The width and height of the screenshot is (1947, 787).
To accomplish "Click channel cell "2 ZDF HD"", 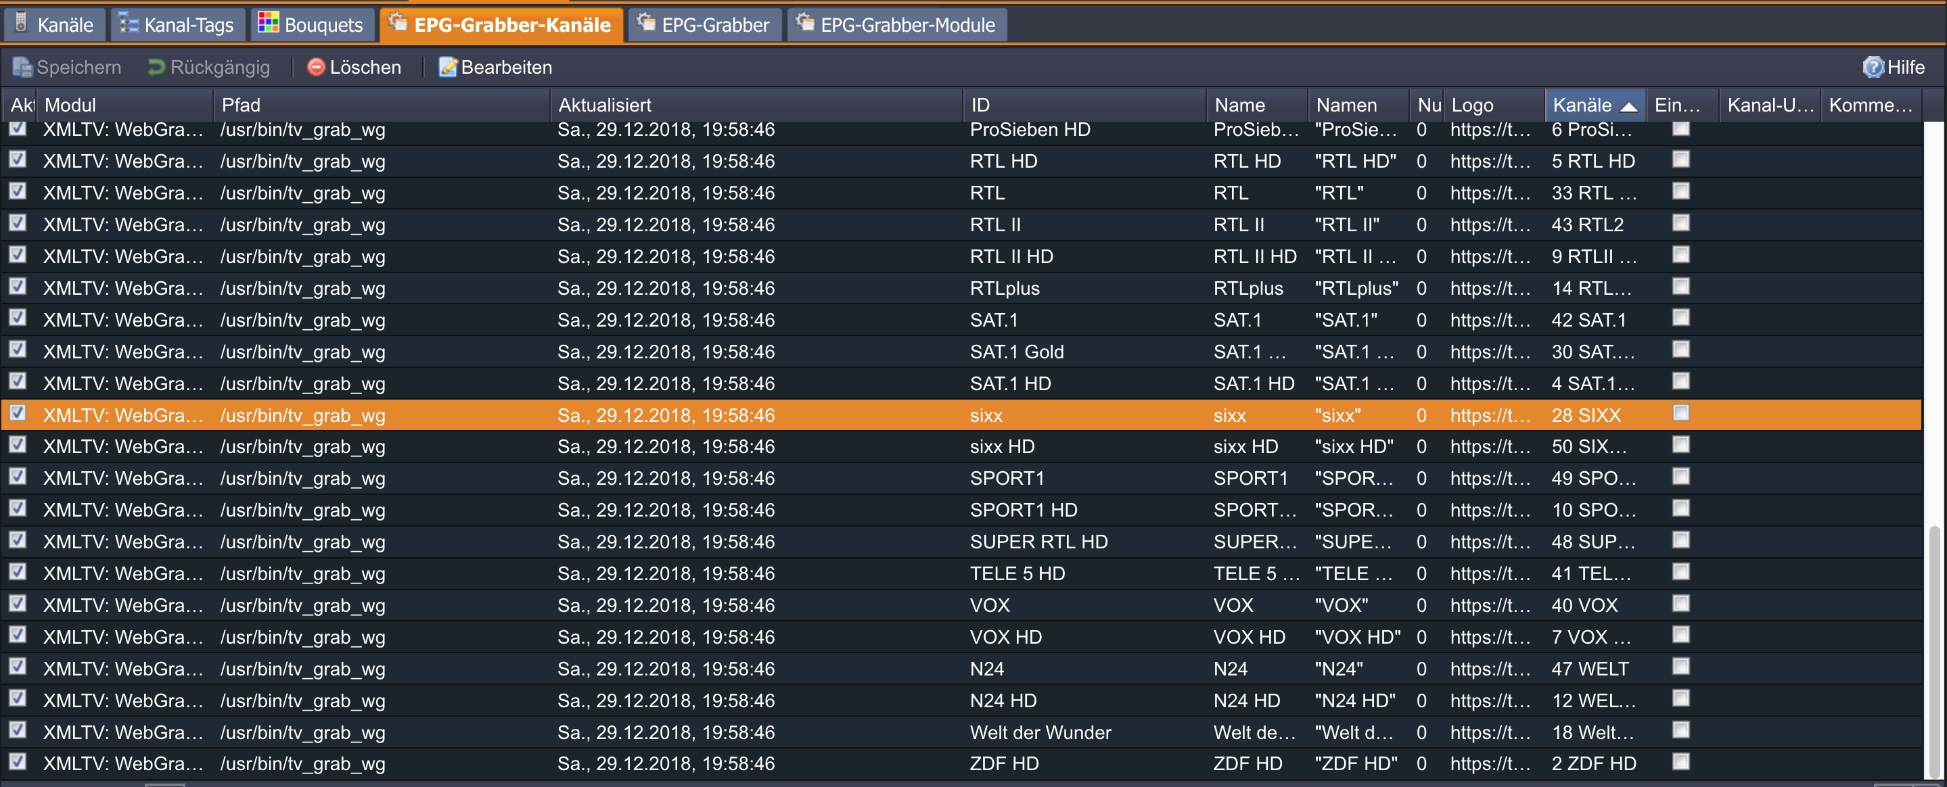I will coord(1594,763).
